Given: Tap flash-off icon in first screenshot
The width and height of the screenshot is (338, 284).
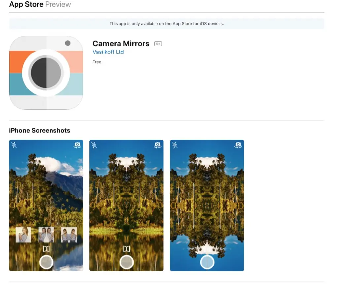Looking at the screenshot, I should click(x=14, y=145).
